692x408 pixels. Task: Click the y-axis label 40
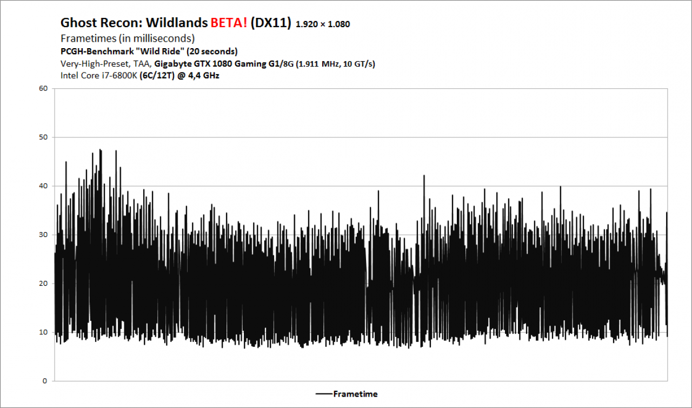coord(43,186)
